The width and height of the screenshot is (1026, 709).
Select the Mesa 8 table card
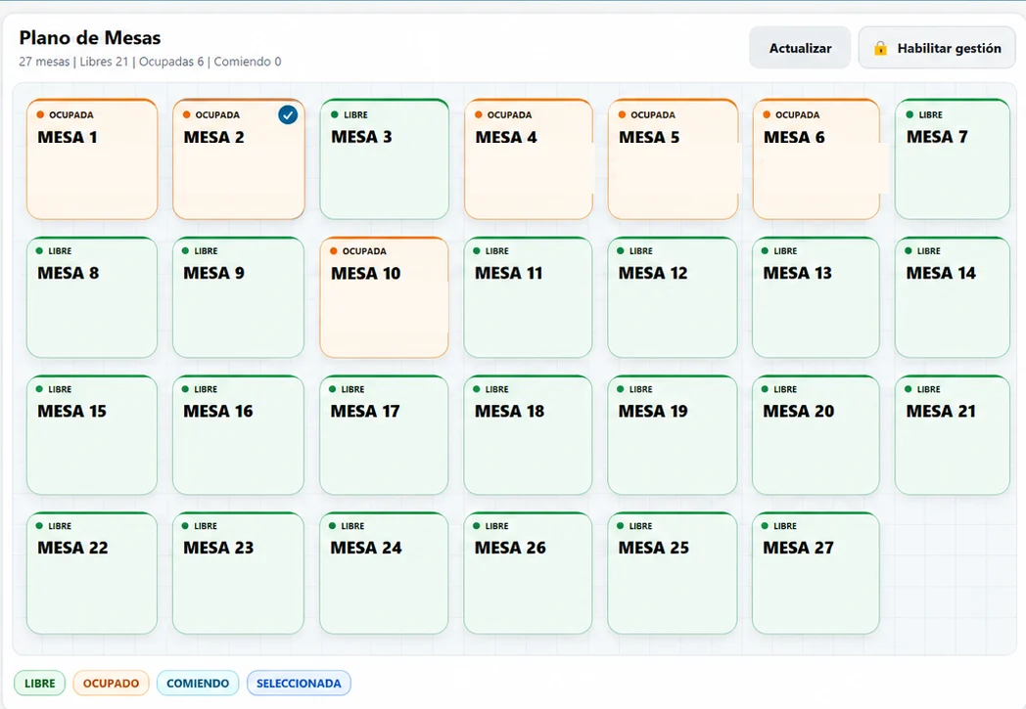[x=92, y=297]
